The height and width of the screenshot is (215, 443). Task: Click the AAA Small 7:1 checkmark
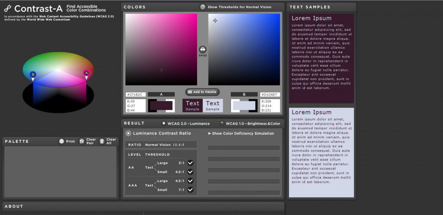(190, 189)
